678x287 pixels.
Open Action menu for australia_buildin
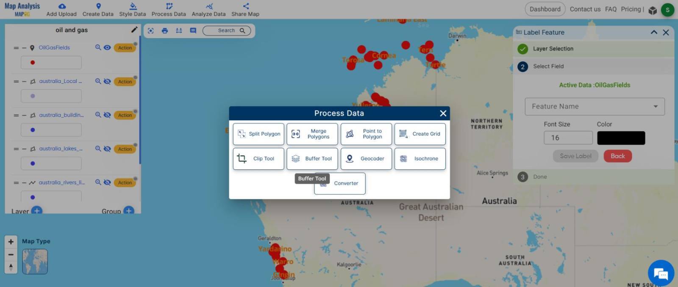tap(125, 115)
